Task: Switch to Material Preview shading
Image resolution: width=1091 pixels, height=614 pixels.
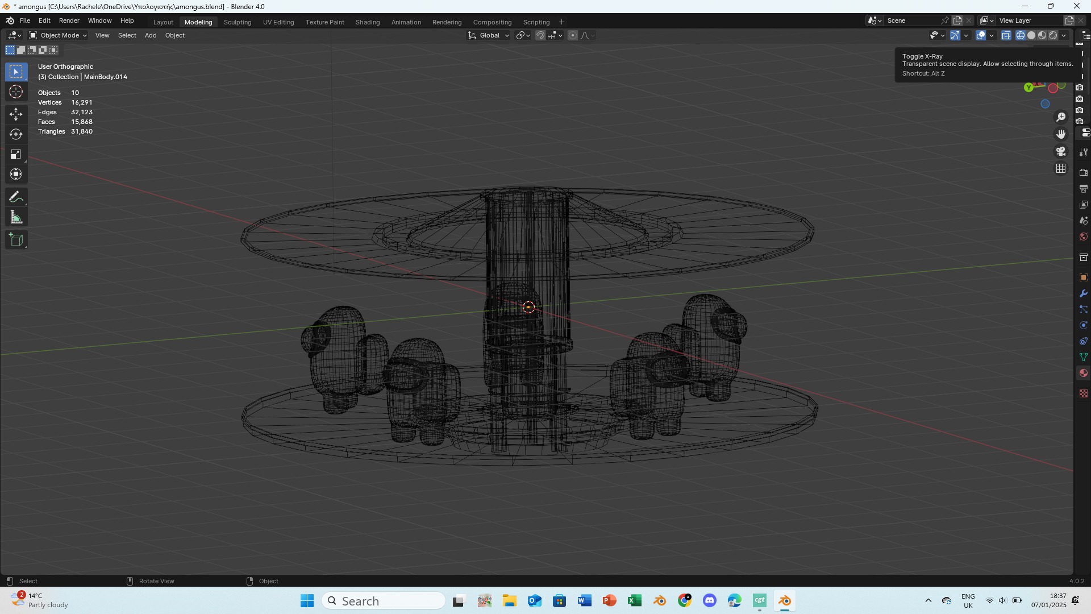Action: [1042, 35]
